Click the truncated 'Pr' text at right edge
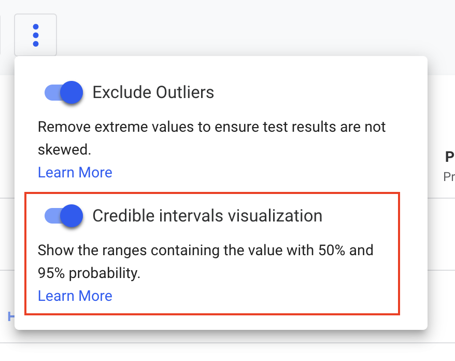The height and width of the screenshot is (361, 455). point(449,176)
